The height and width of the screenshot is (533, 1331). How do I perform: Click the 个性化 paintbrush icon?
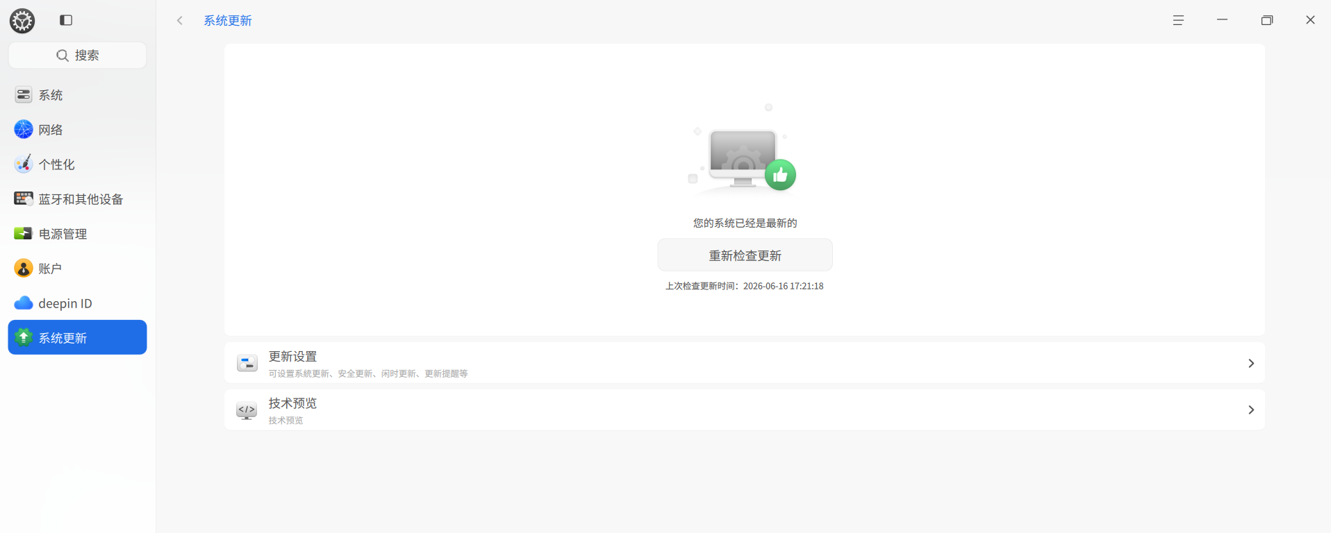24,164
